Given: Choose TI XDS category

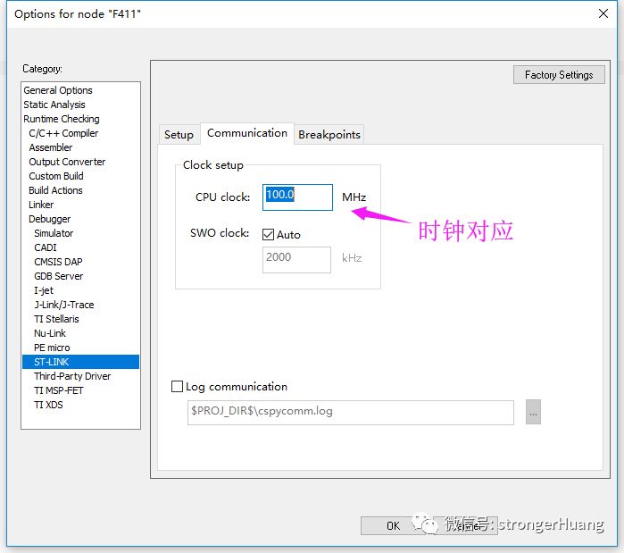Looking at the screenshot, I should coord(48,405).
